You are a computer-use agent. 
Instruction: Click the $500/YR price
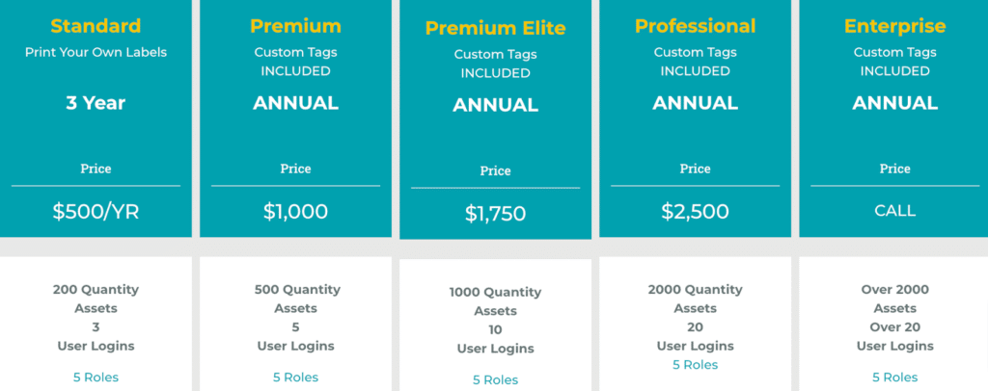pos(96,212)
